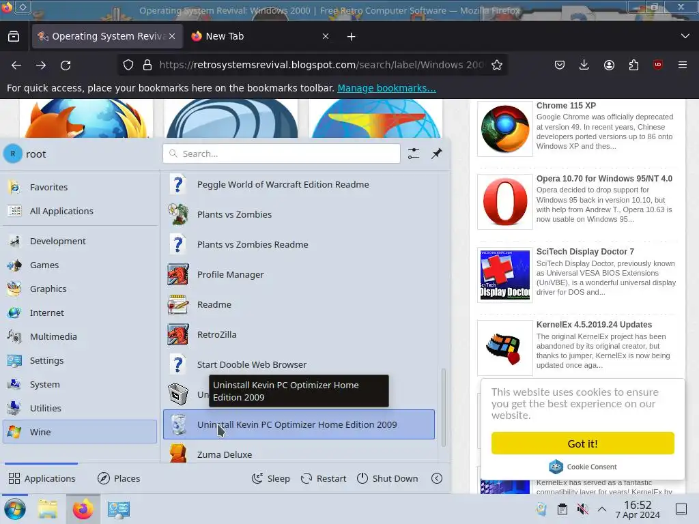This screenshot has width=699, height=524.
Task: Open the Favorites category
Action: click(81, 187)
